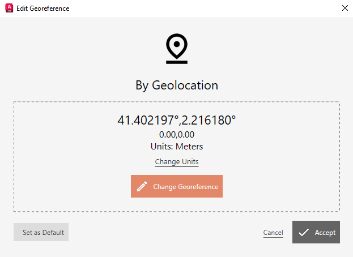The image size is (353, 257).
Task: Click the word Accept on the dark button
Action: point(325,232)
